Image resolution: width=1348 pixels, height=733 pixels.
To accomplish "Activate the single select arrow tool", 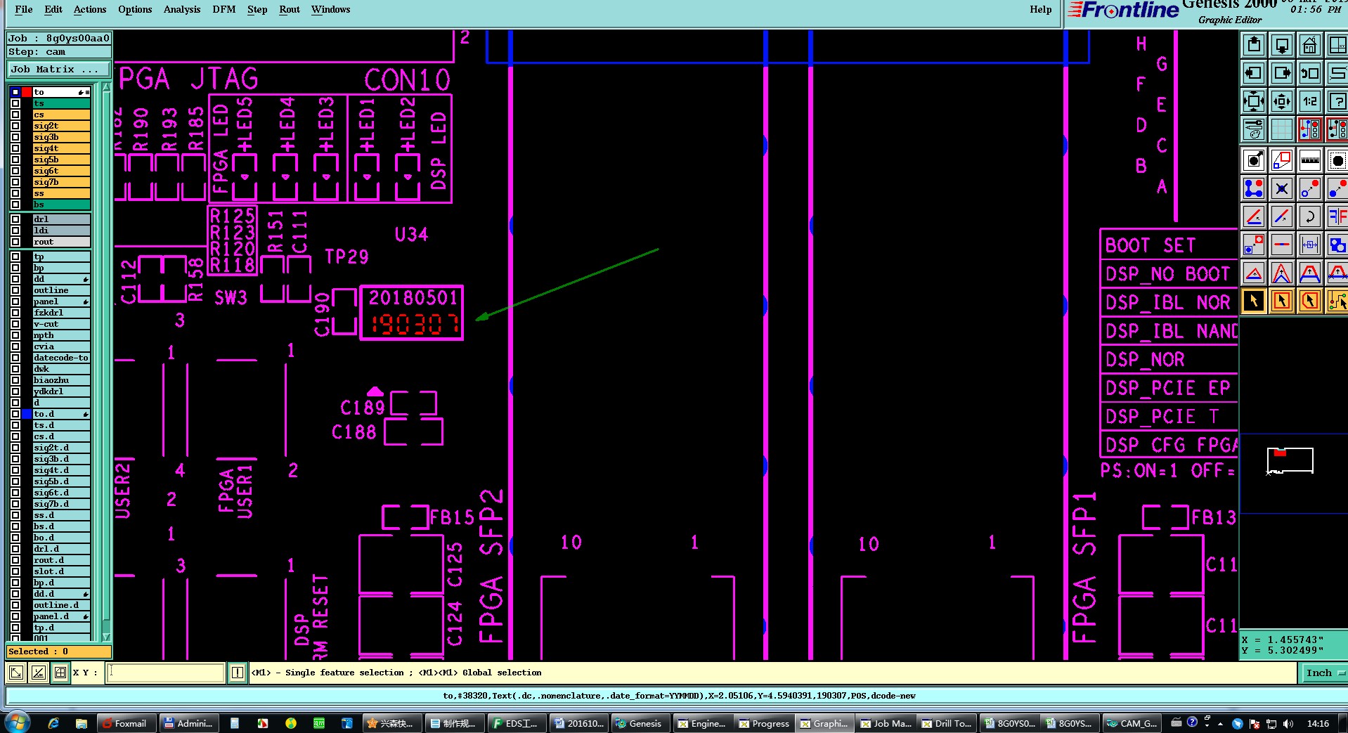I will click(1254, 301).
